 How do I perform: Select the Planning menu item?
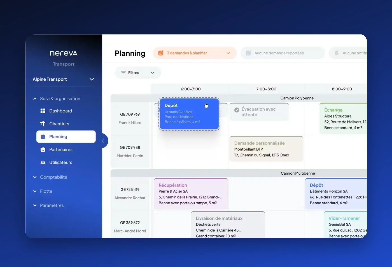pyautogui.click(x=66, y=137)
